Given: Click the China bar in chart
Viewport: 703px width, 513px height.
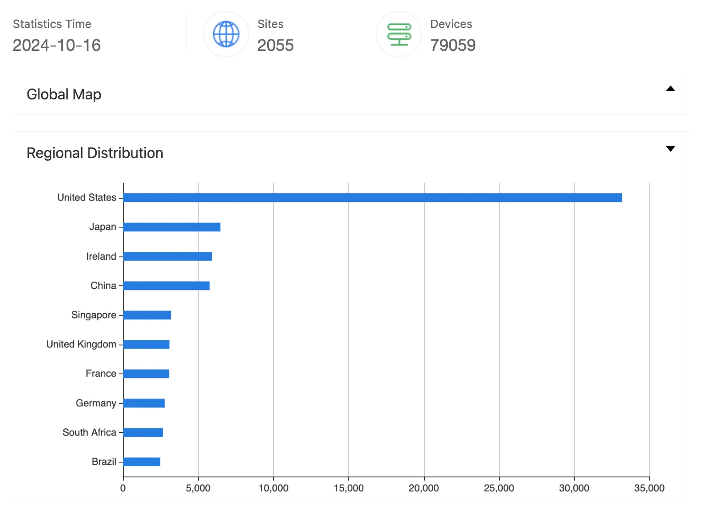Looking at the screenshot, I should (x=166, y=286).
